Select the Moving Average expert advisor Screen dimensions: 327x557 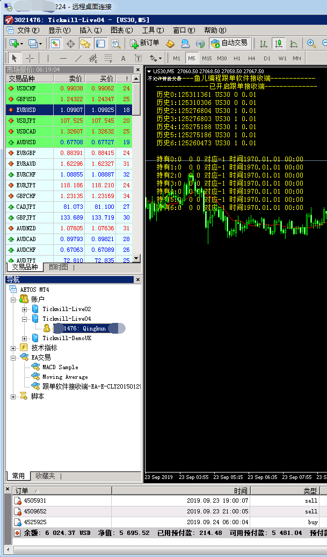click(65, 377)
